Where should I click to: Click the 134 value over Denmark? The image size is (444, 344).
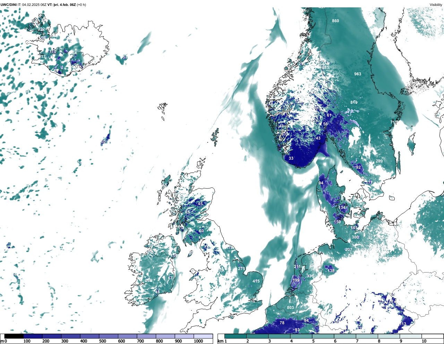point(342,208)
